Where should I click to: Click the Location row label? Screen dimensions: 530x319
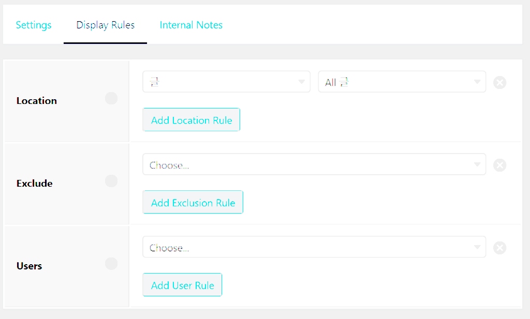(x=37, y=101)
